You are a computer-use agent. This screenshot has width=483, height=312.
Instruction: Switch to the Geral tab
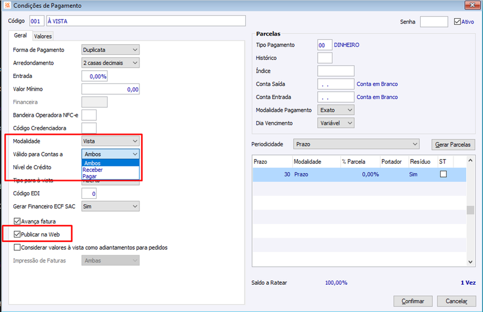(21, 36)
